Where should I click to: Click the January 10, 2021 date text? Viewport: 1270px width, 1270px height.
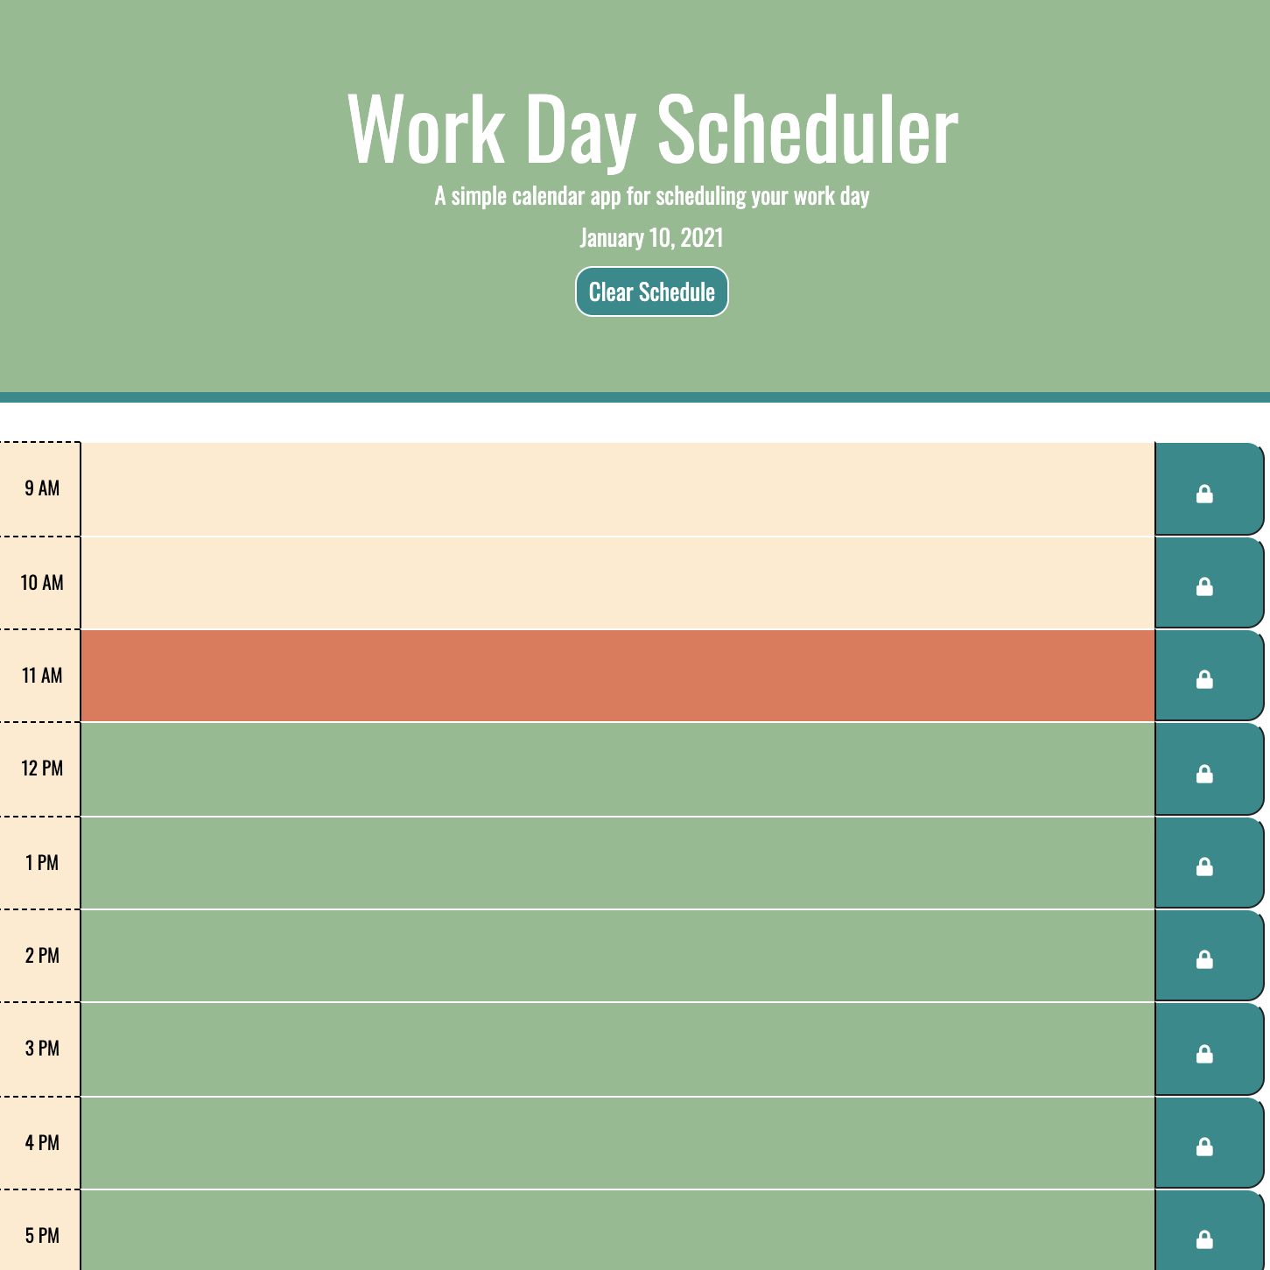651,238
